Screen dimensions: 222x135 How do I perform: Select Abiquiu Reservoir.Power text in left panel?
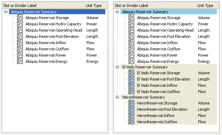point(46,55)
